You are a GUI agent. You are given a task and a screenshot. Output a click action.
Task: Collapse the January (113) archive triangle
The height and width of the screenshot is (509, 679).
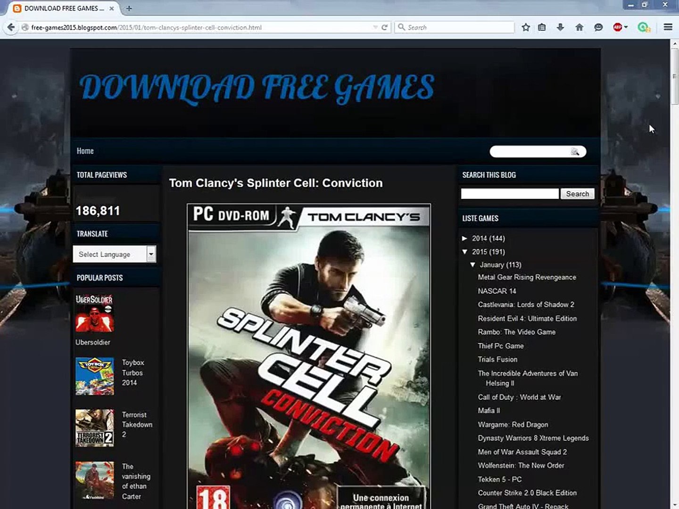473,265
